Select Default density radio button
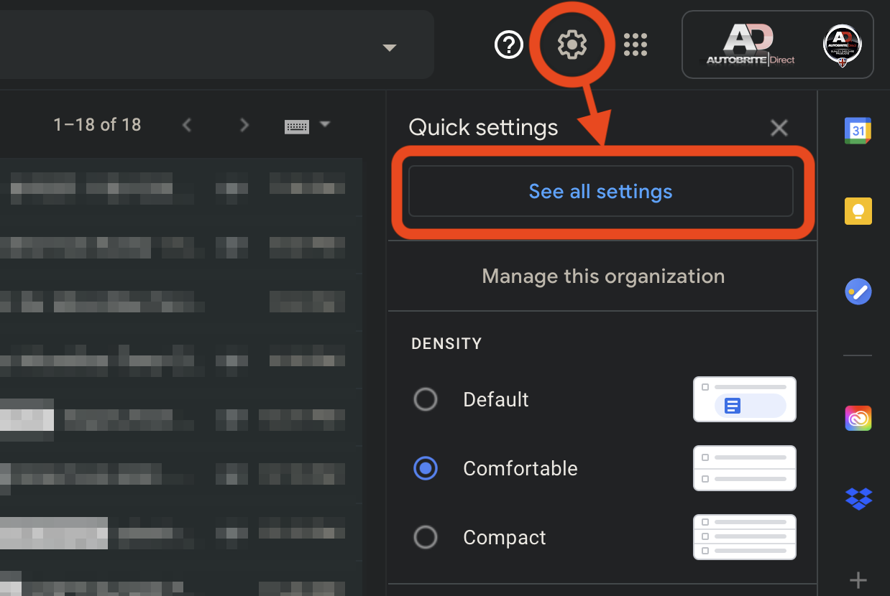This screenshot has width=890, height=596. (426, 399)
